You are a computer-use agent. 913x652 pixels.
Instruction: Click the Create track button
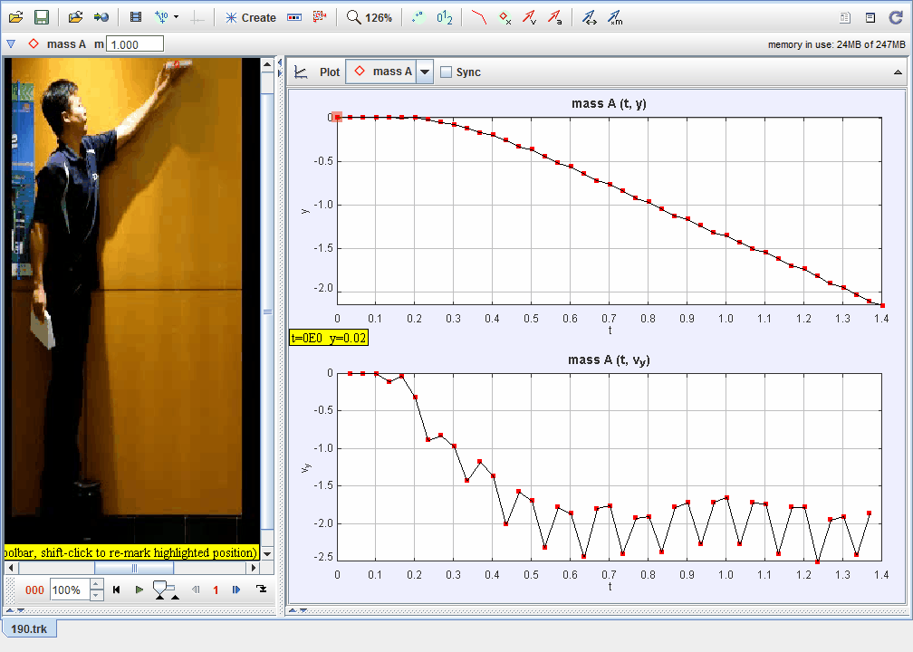[x=250, y=17]
